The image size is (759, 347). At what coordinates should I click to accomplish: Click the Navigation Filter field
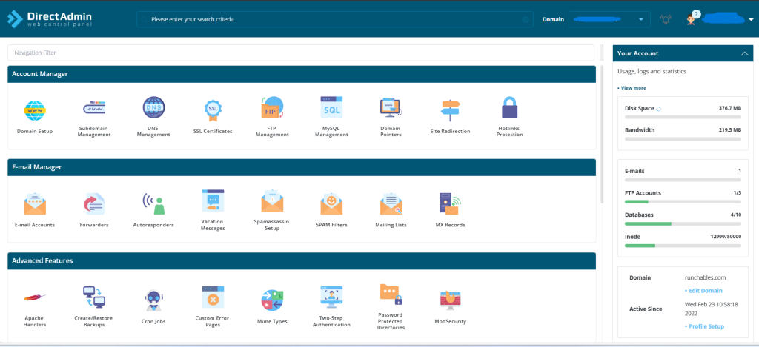point(300,53)
